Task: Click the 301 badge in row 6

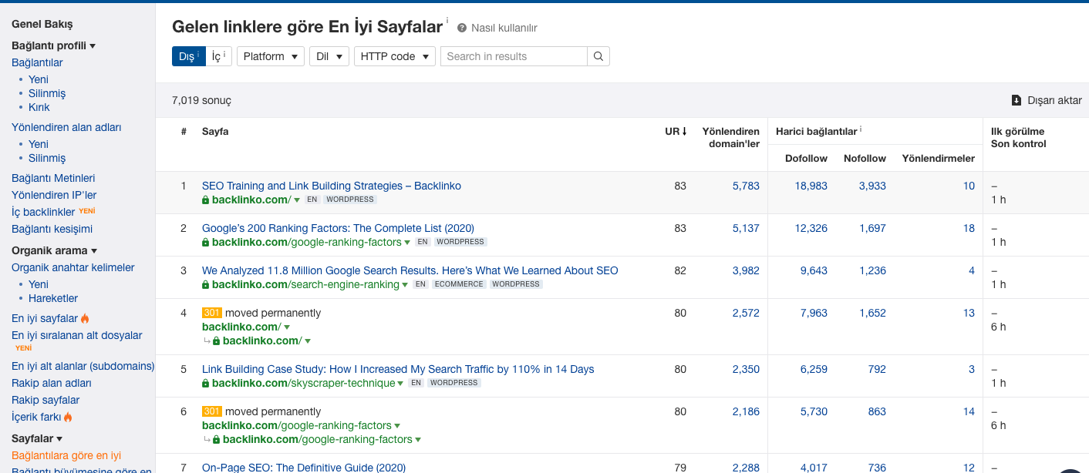Action: pyautogui.click(x=212, y=411)
